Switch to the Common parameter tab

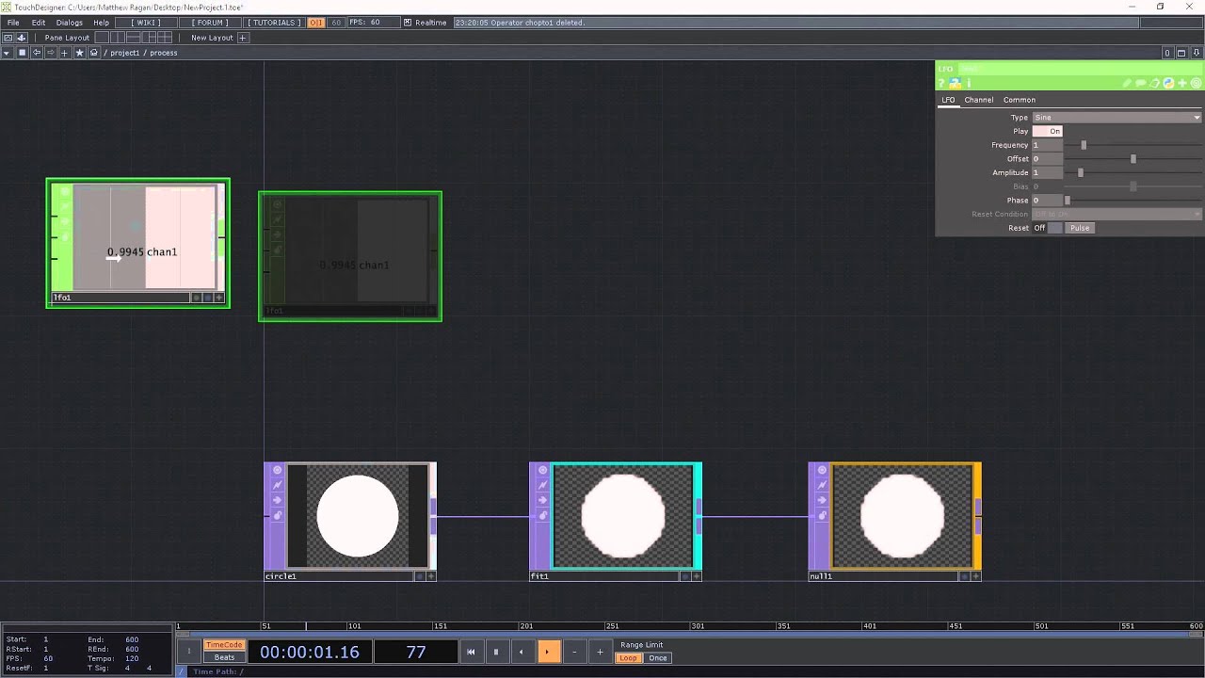click(x=1019, y=100)
